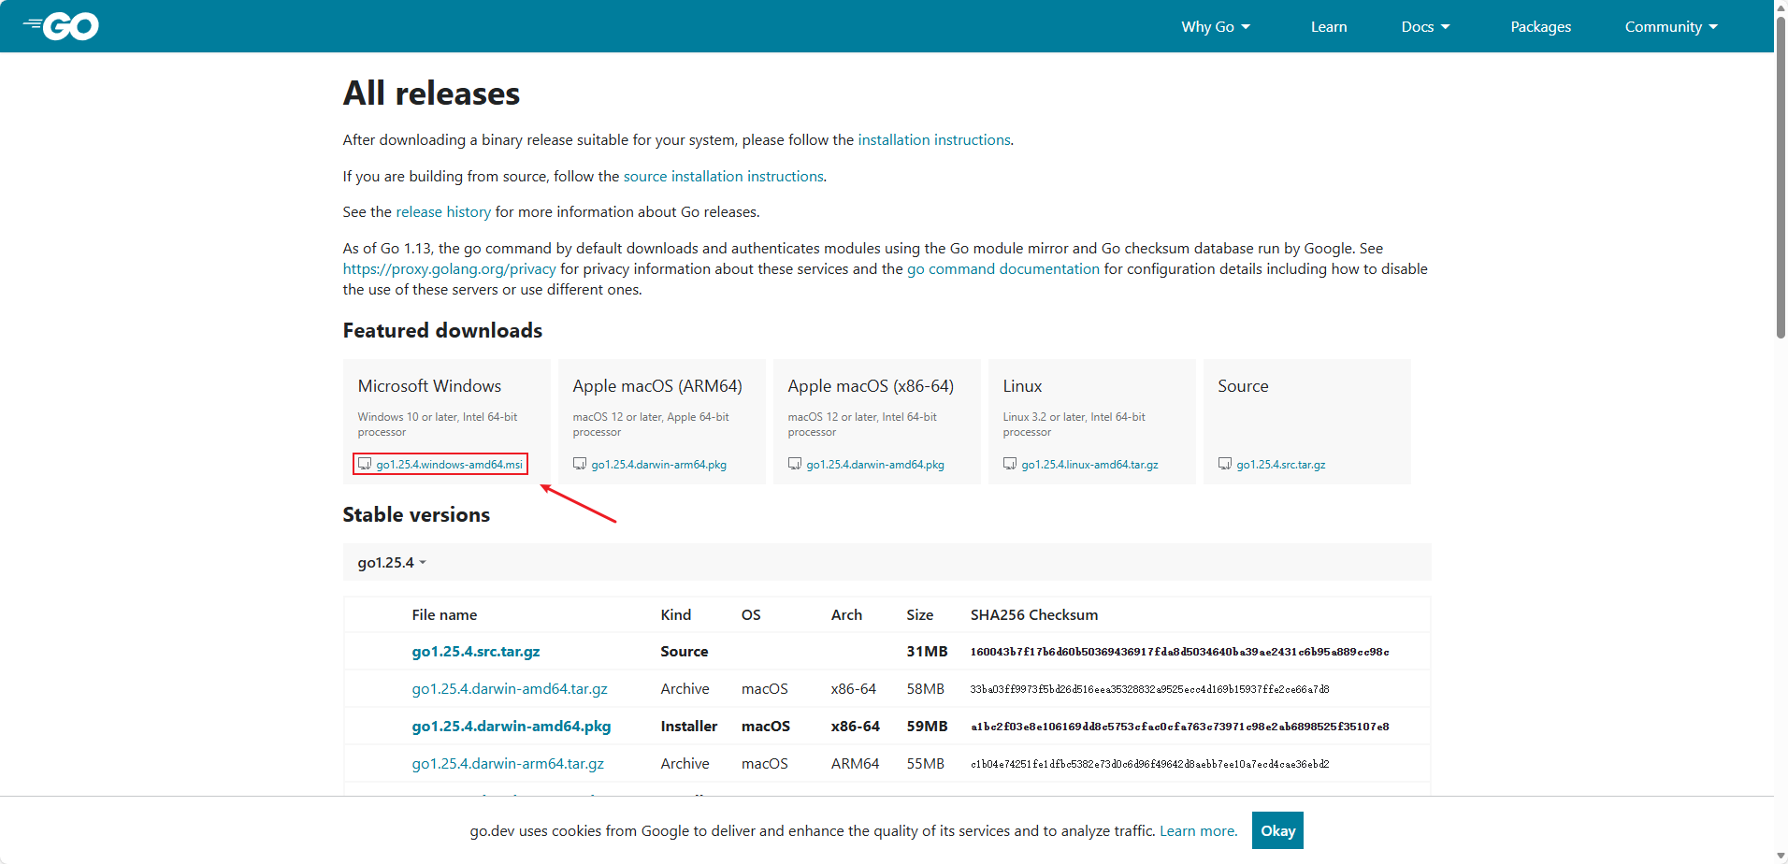This screenshot has width=1788, height=864.
Task: Open the Docs dropdown menu
Action: (1425, 26)
